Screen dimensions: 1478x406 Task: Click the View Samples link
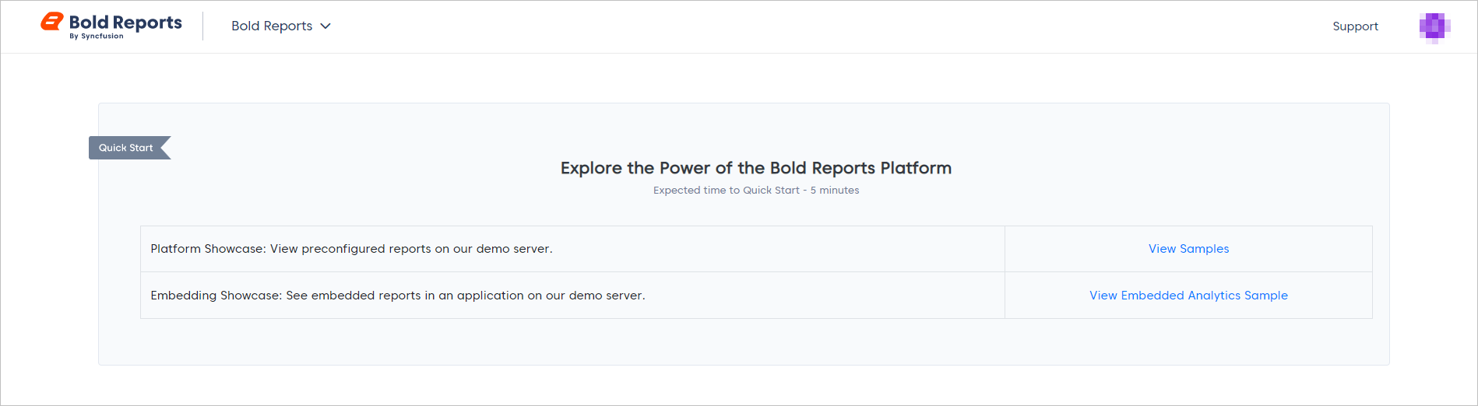[1188, 249]
